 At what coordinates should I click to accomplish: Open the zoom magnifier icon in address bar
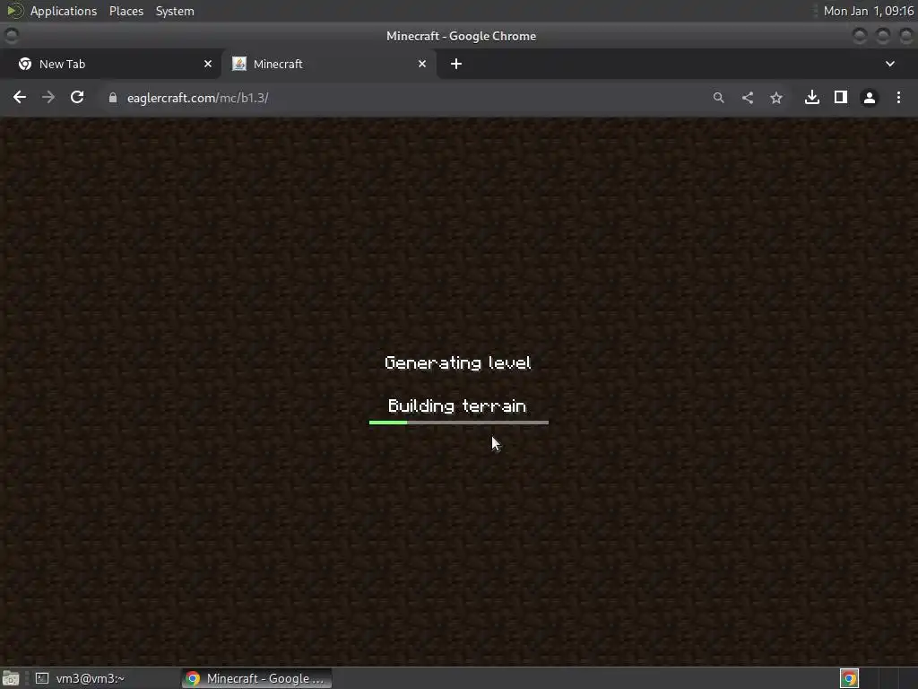[x=718, y=98]
